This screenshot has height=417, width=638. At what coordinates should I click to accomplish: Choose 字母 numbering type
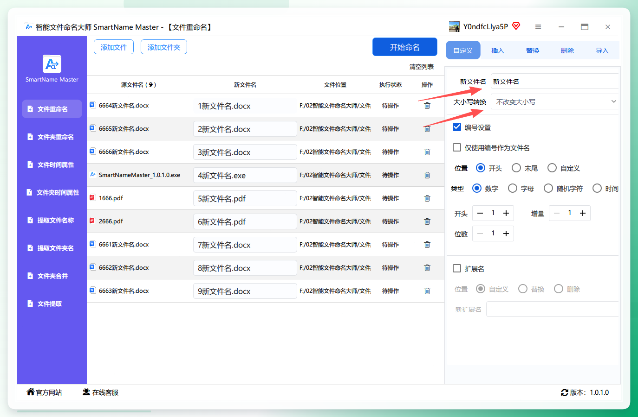click(513, 188)
